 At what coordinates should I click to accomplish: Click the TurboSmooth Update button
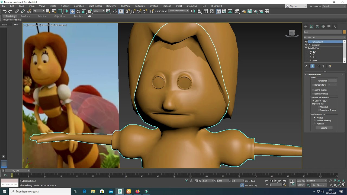pos(324,128)
